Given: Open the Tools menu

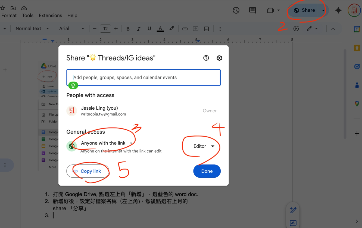Looking at the screenshot, I should [28, 16].
